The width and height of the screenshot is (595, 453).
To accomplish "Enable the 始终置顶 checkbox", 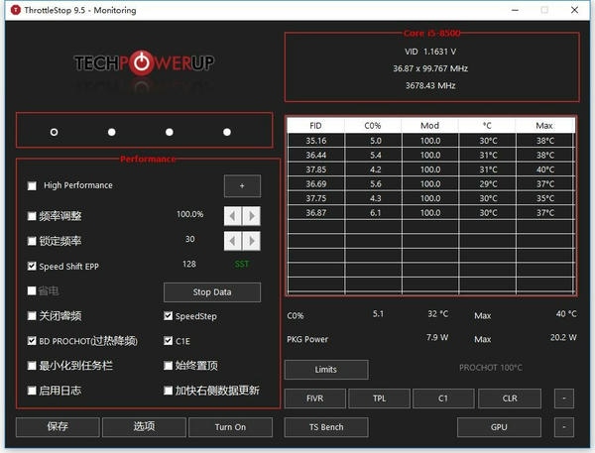I will (169, 366).
